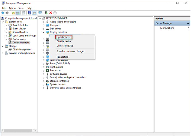
Task: Click the Storage controllers icon
Action: click(47, 81)
